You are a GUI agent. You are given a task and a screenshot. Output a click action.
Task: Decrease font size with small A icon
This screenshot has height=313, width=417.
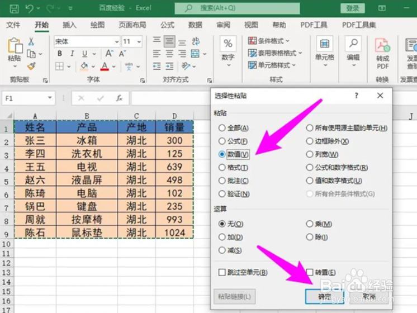[x=122, y=54]
